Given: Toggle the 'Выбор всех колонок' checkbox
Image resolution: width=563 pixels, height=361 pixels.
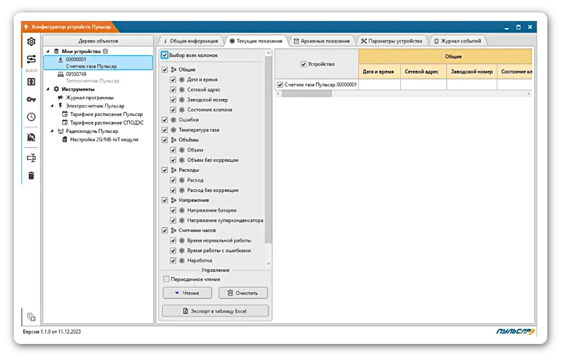Looking at the screenshot, I should (x=165, y=56).
